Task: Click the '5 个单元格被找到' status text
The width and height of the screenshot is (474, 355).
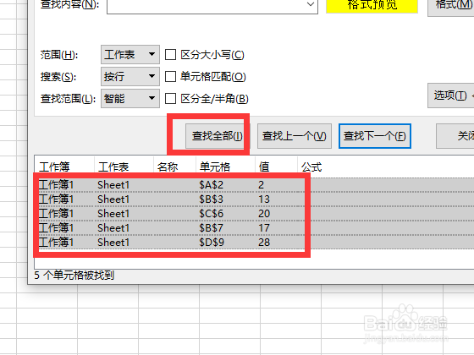Action: (x=74, y=276)
